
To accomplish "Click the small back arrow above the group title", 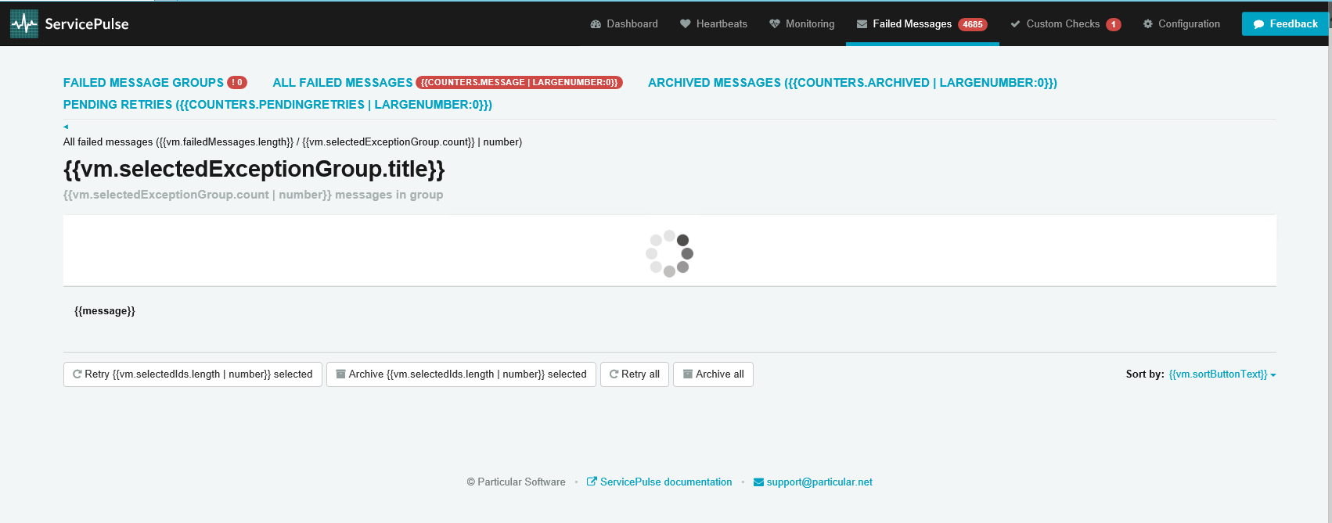I will click(x=66, y=127).
